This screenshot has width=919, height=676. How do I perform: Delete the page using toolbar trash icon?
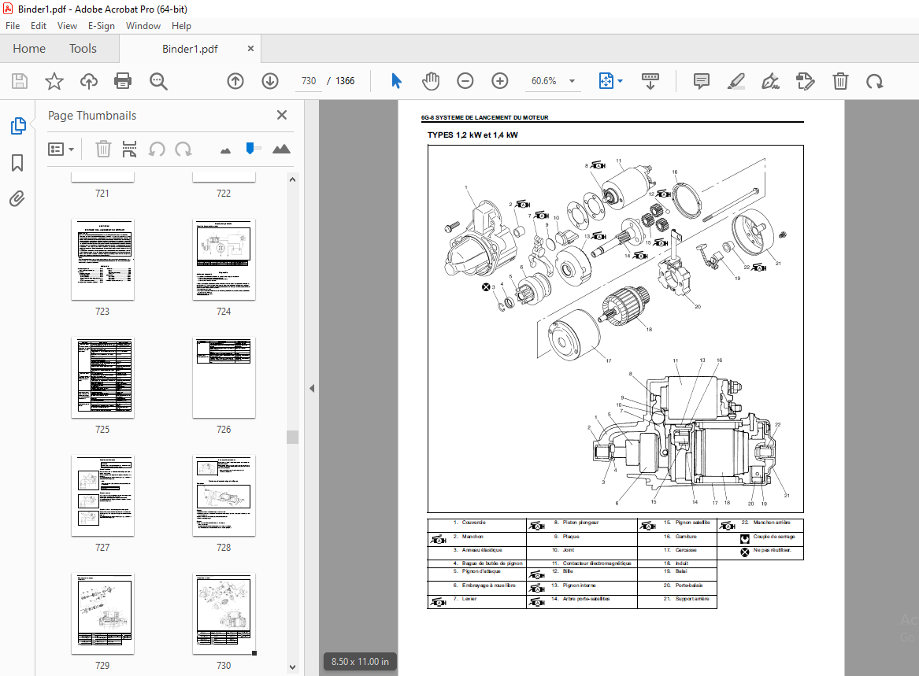tap(840, 81)
